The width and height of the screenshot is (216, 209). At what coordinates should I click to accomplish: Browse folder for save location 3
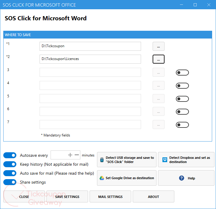coord(158,72)
